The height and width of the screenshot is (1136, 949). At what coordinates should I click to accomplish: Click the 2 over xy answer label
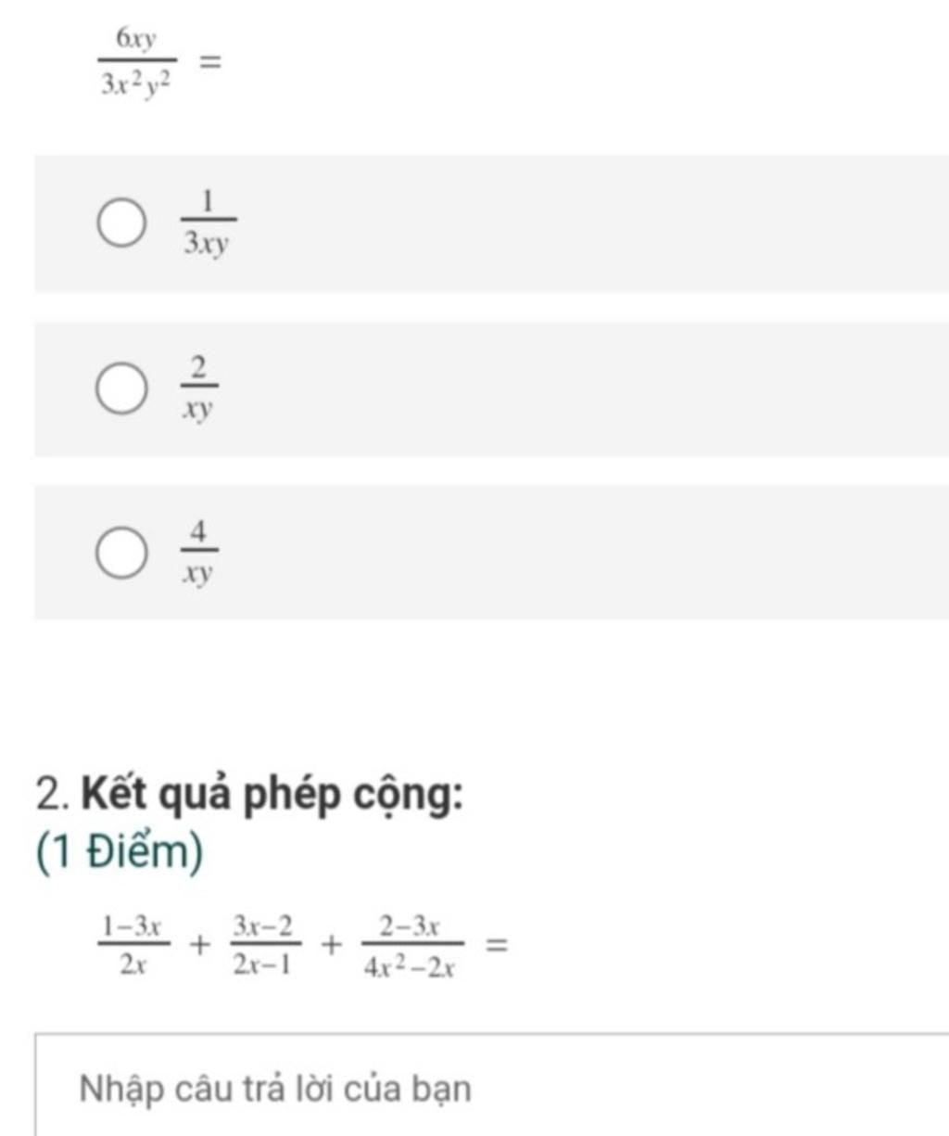198,388
